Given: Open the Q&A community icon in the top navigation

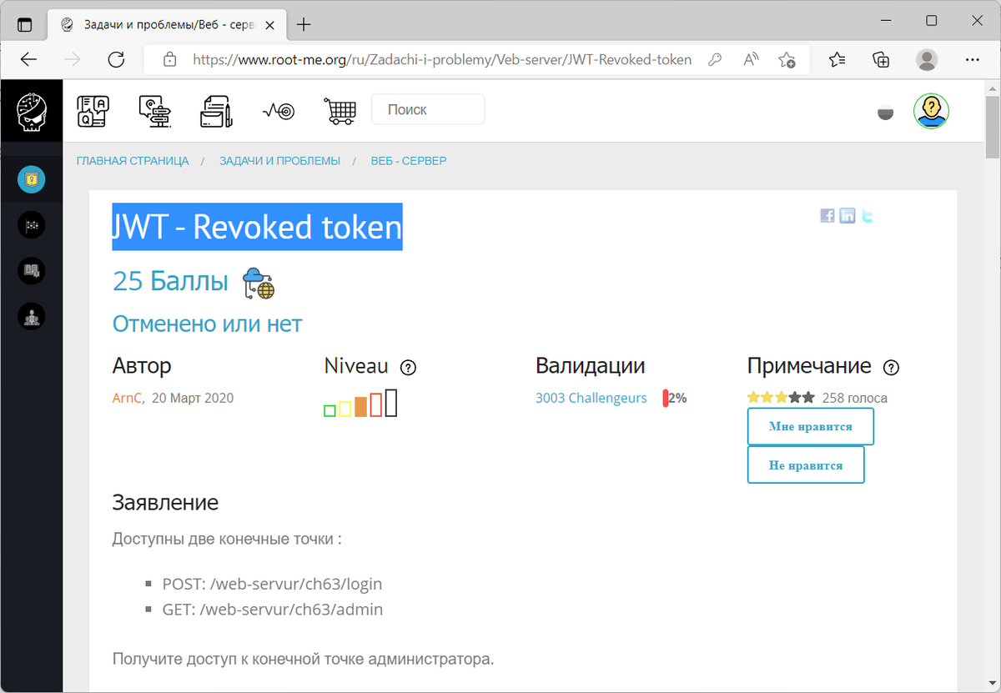Looking at the screenshot, I should point(93,110).
